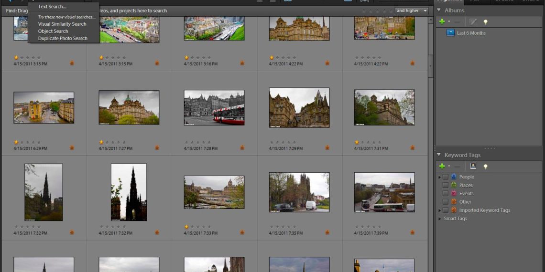Click the tag badge on the 7:39 PM photo
This screenshot has width=545, height=272.
tap(412, 232)
